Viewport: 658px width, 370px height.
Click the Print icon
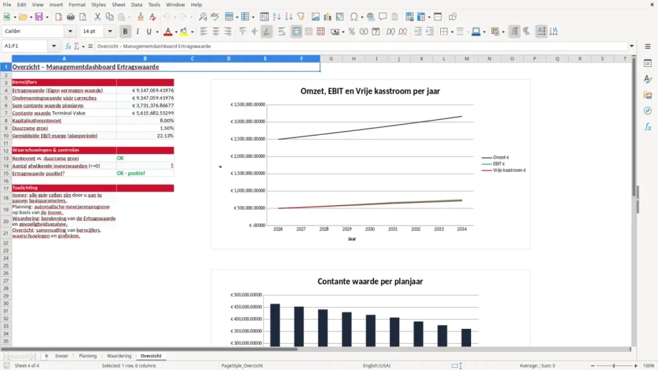tap(71, 17)
